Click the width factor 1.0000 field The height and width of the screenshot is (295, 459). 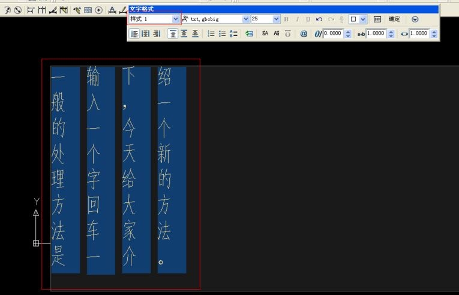pos(419,34)
